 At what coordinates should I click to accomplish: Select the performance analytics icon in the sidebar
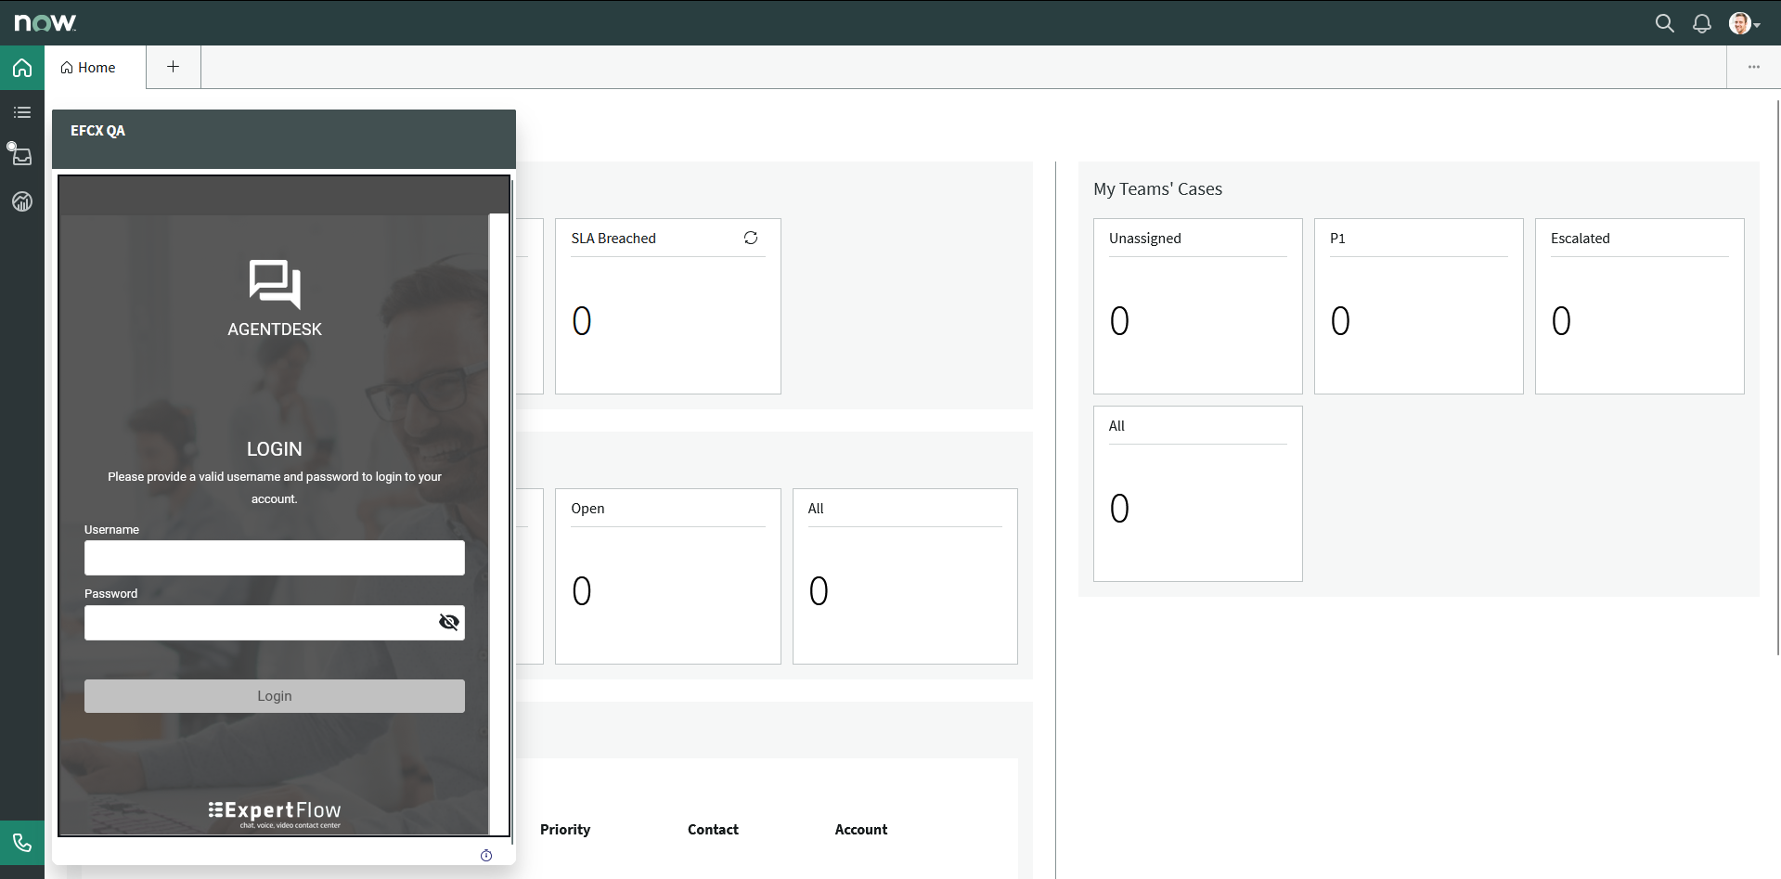21,201
